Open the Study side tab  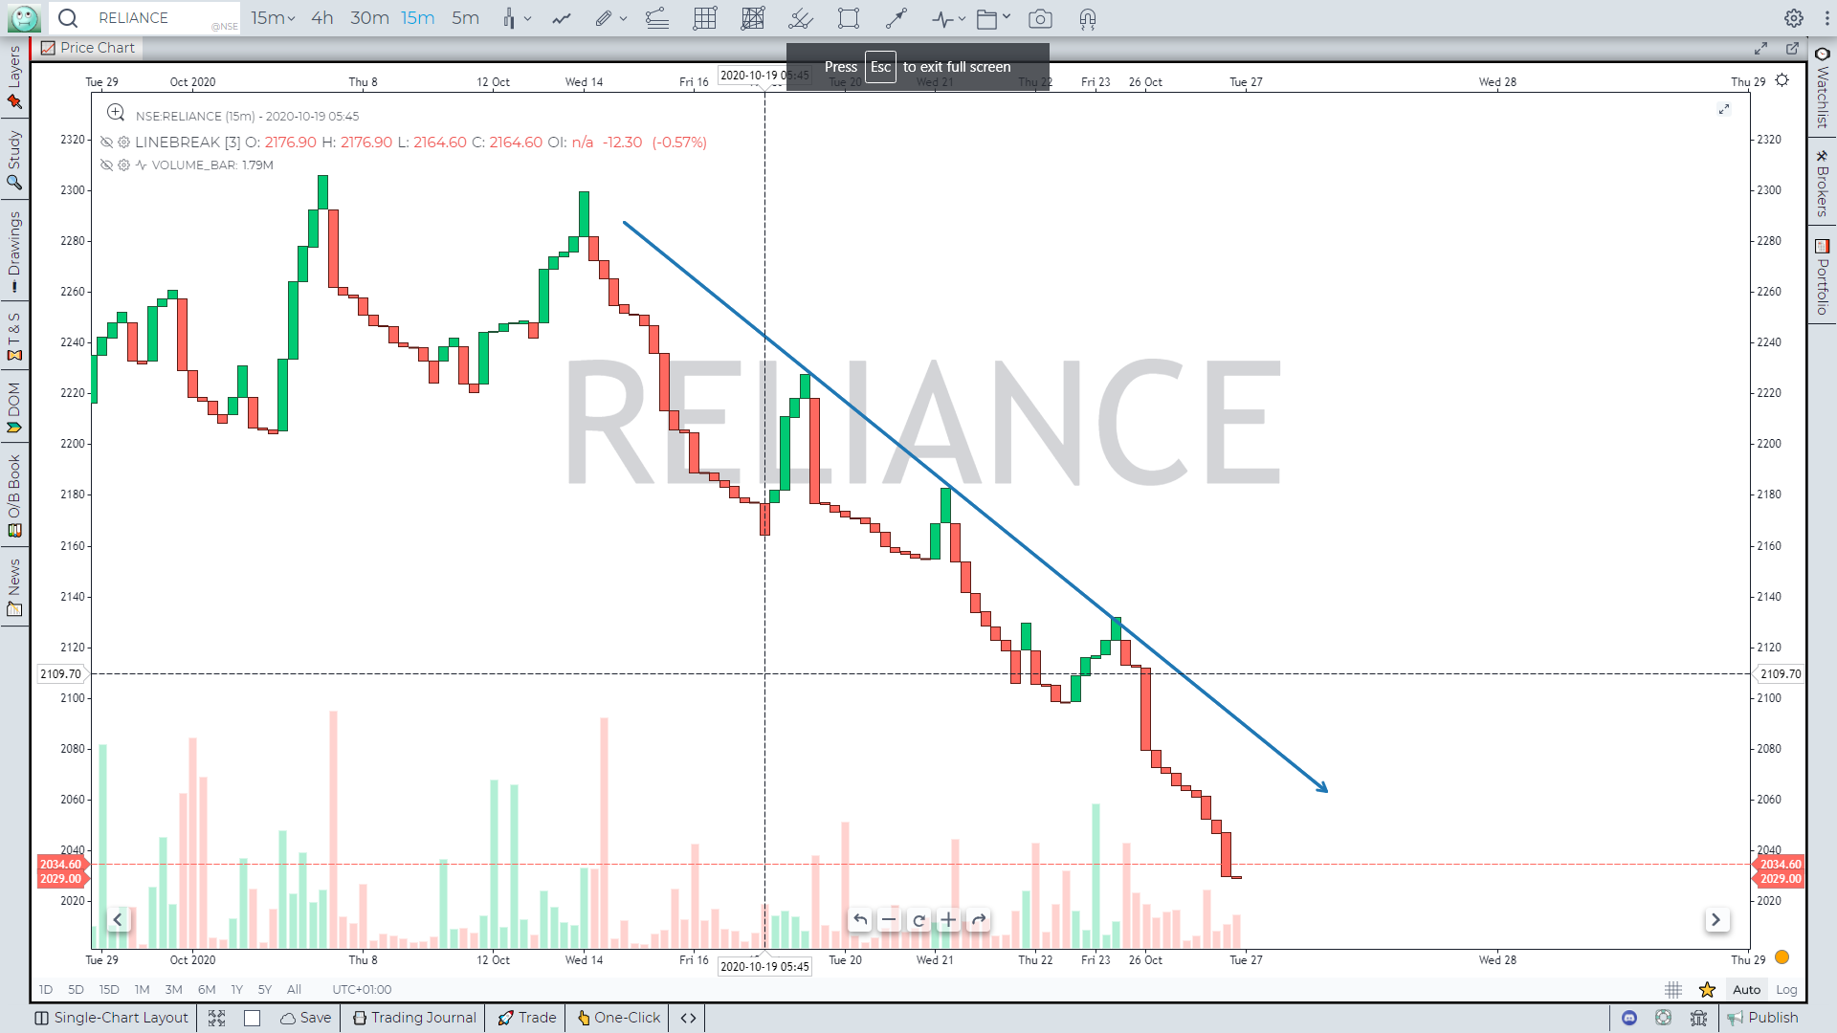tap(14, 159)
